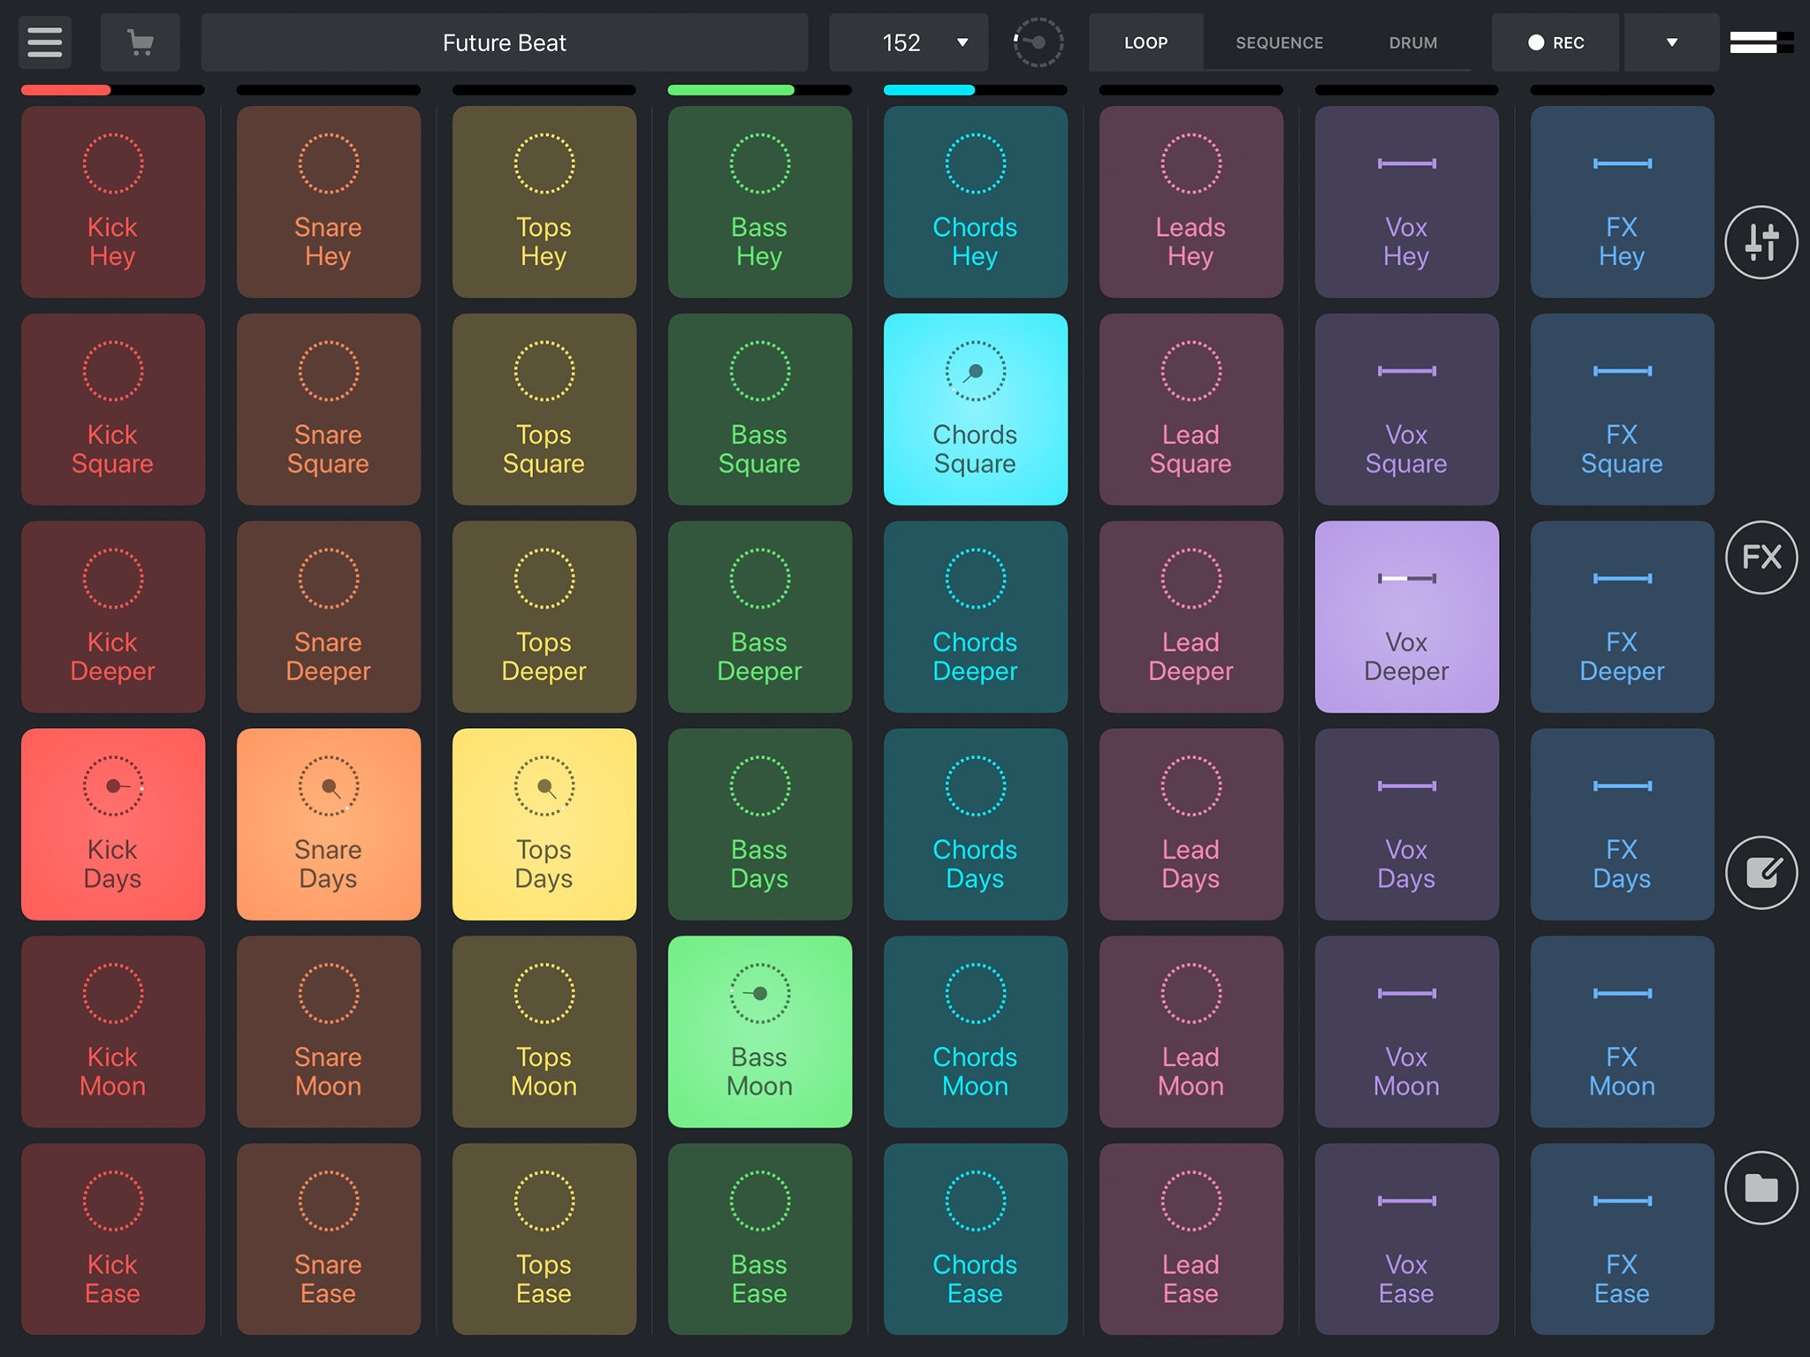
Task: Stop the playing Vox Deeper loop
Action: [x=1406, y=617]
